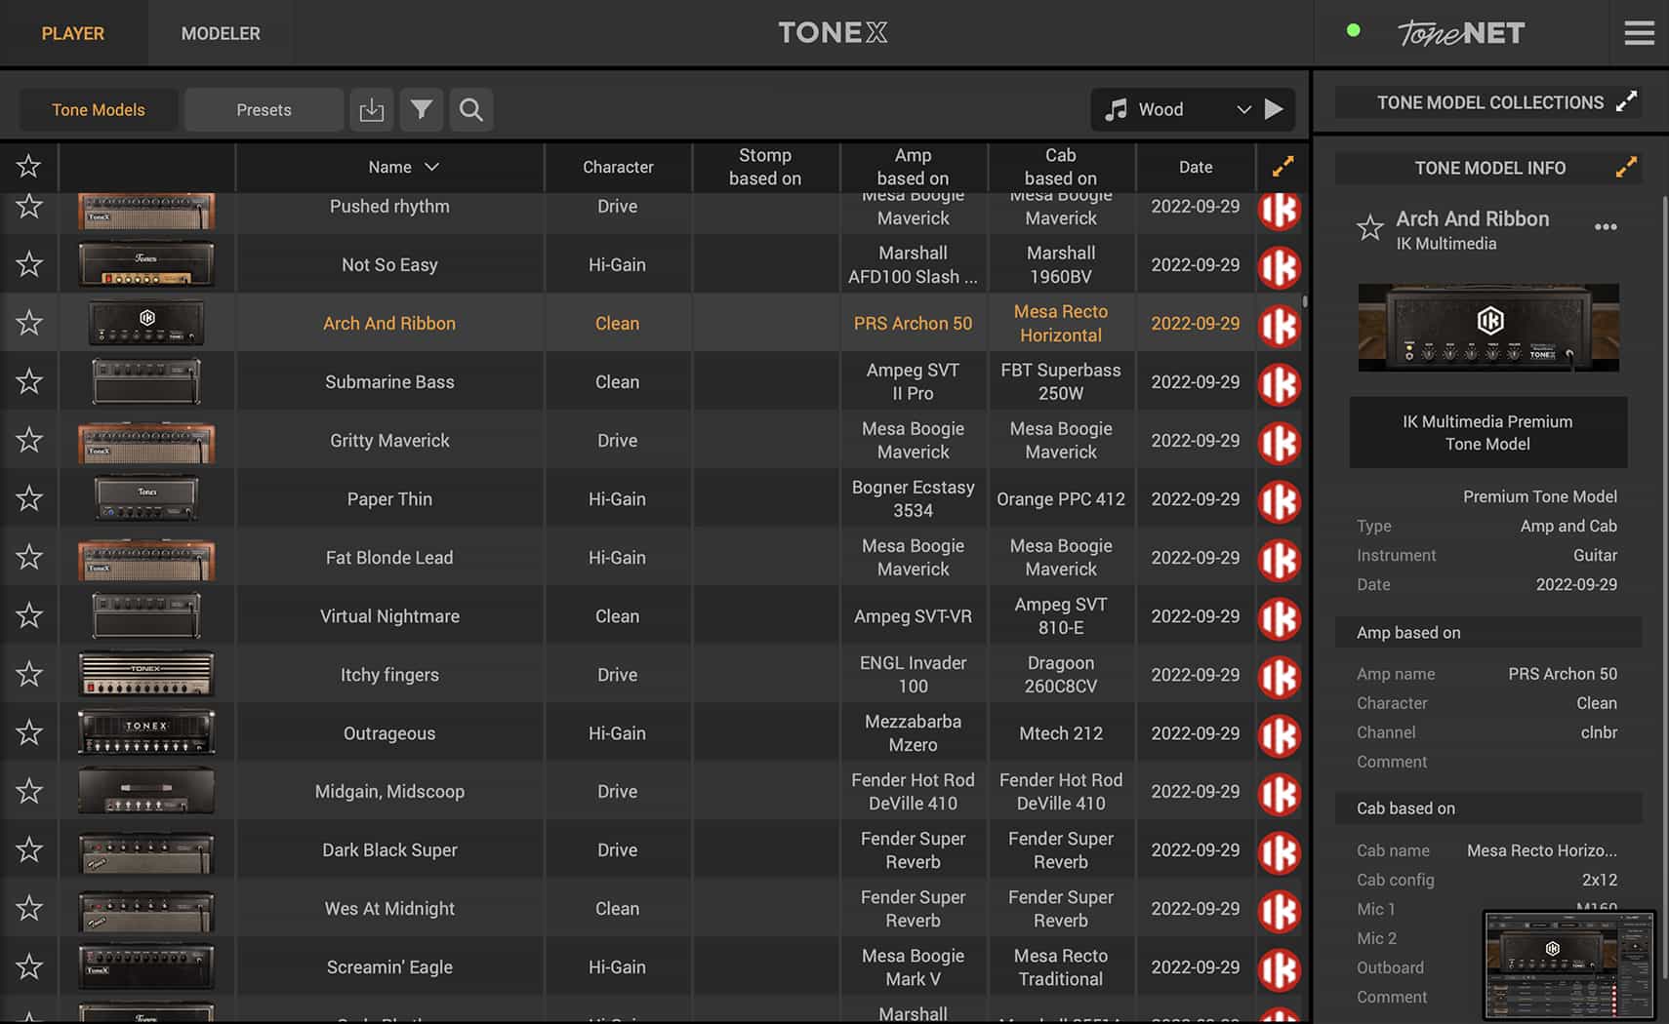Open the hamburger menu next to ToneNET
The width and height of the screenshot is (1669, 1024).
[1639, 32]
